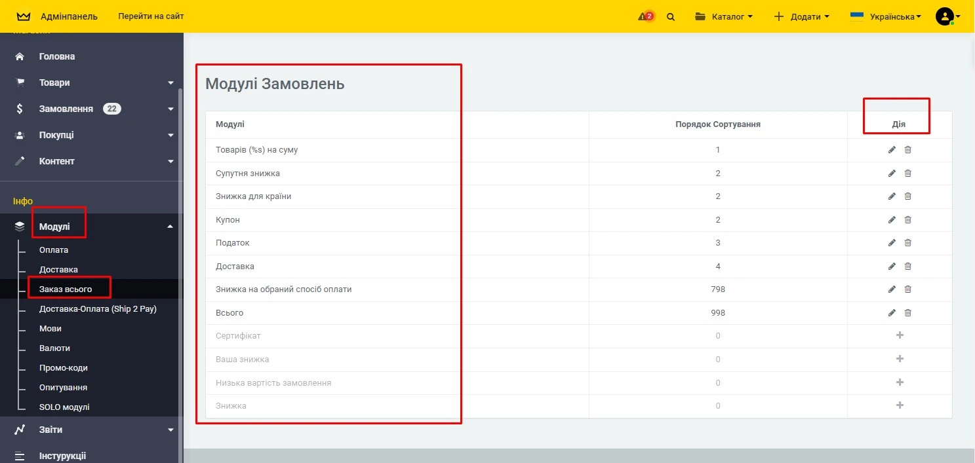This screenshot has height=463, width=975.
Task: Open the warning notifications icon with badge
Action: [645, 16]
